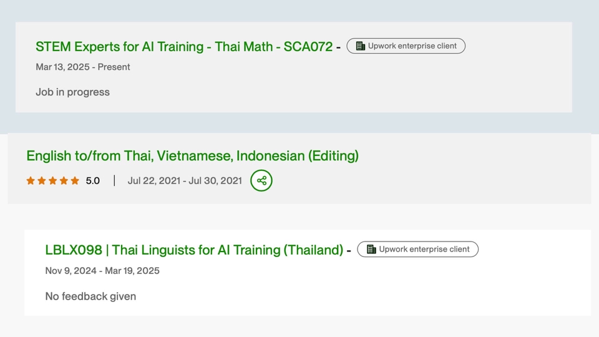The width and height of the screenshot is (599, 337).
Task: Click the vertical divider after the 5.0 rating
Action: coord(114,181)
